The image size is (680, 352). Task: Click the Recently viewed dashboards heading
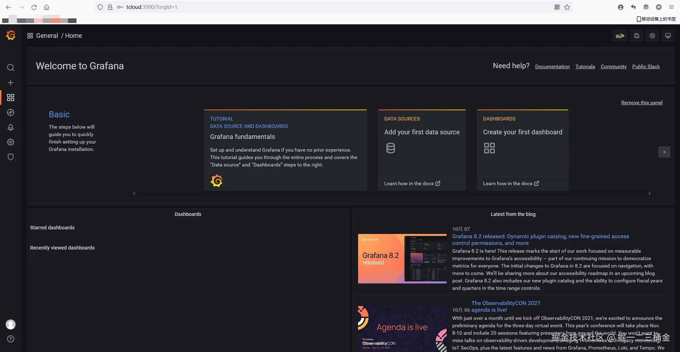[x=62, y=248]
